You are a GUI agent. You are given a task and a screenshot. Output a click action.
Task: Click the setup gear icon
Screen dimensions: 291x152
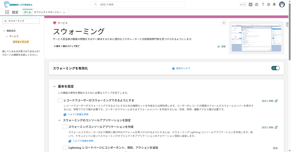click(269, 5)
